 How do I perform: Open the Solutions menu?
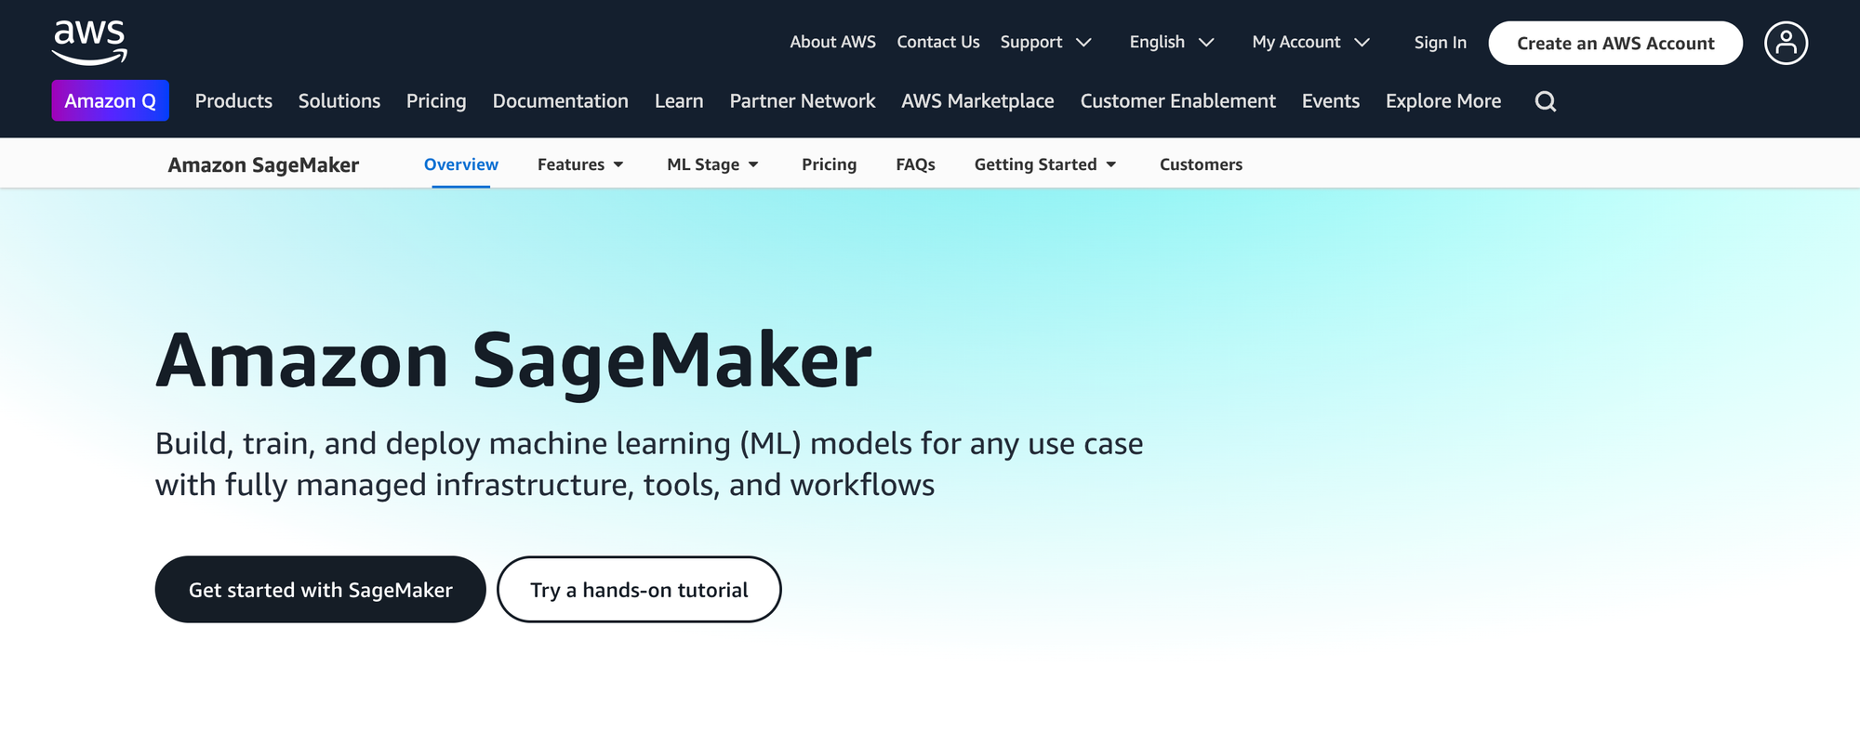coord(339,101)
